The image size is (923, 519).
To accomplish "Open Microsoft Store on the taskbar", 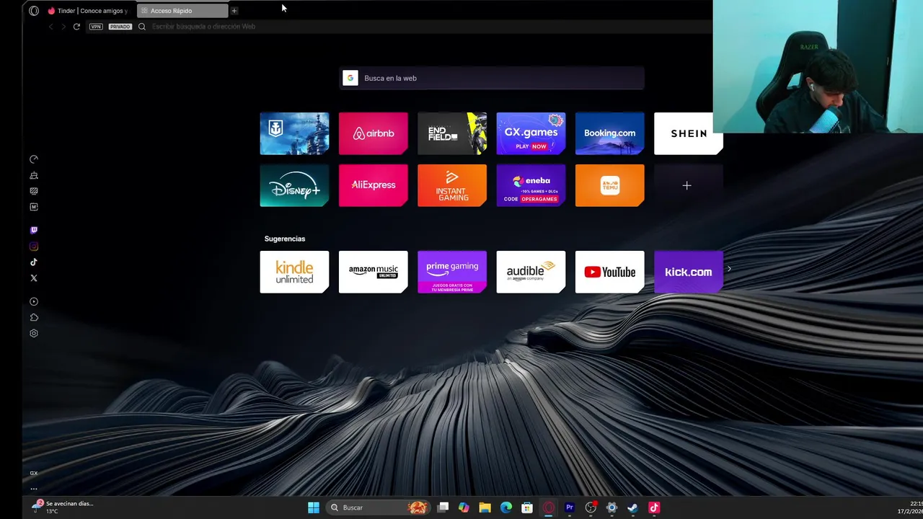I will pyautogui.click(x=527, y=507).
